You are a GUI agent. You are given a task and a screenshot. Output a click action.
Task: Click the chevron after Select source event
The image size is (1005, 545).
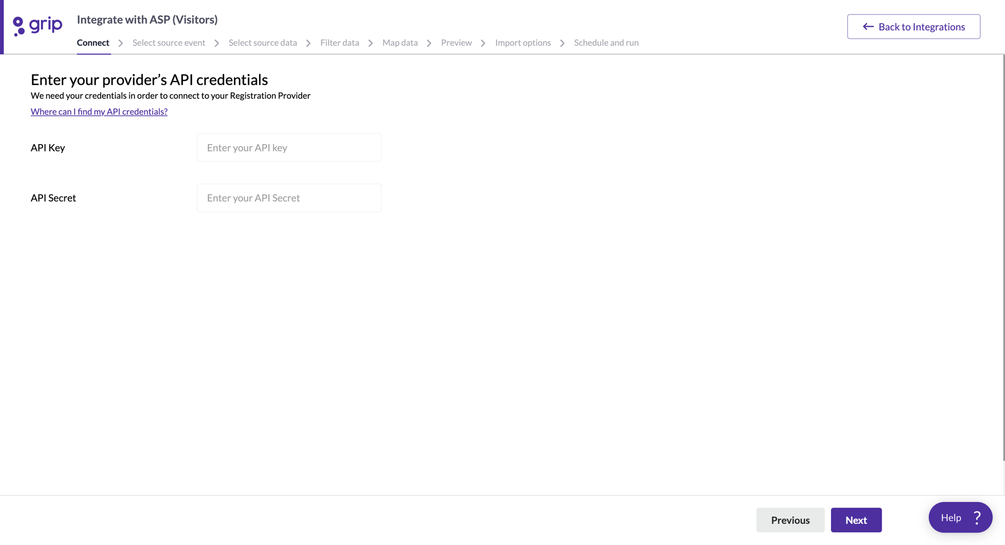(x=216, y=43)
